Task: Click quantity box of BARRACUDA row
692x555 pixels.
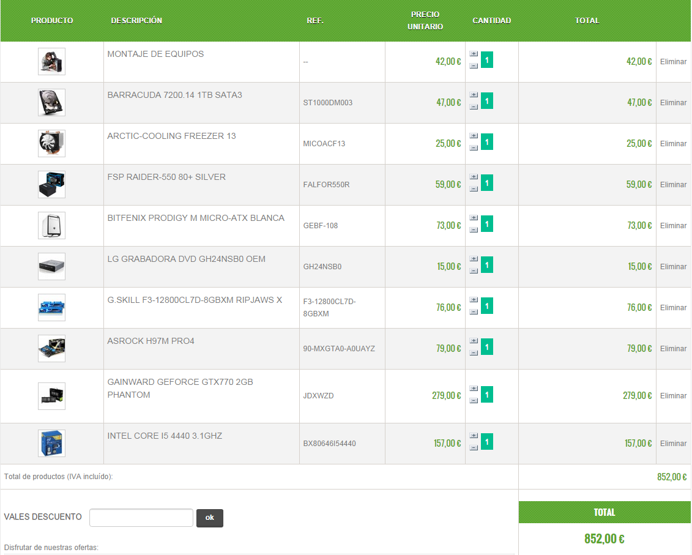Action: [x=487, y=101]
